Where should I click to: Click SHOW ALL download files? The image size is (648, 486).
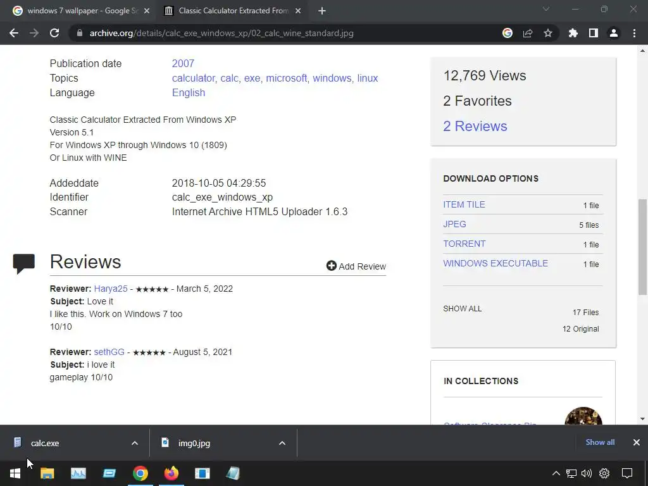coord(462,309)
